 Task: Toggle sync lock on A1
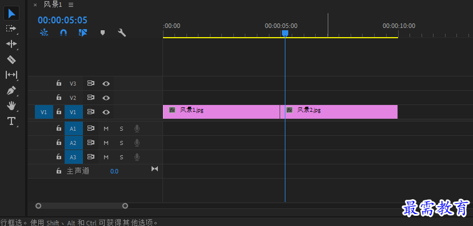91,128
